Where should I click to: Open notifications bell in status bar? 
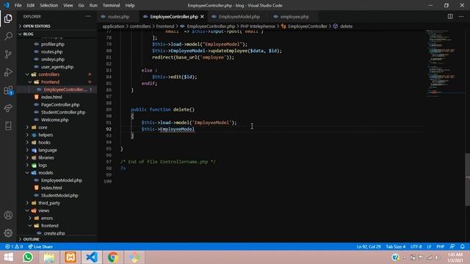462,246
